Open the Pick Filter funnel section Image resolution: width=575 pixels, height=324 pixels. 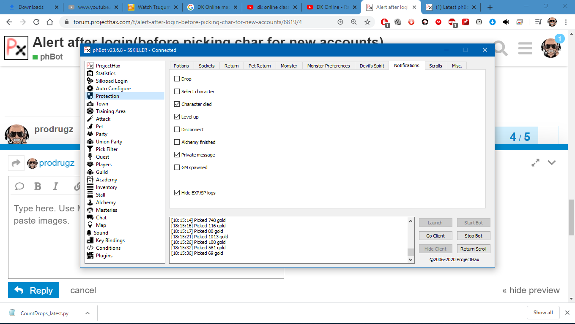[107, 149]
